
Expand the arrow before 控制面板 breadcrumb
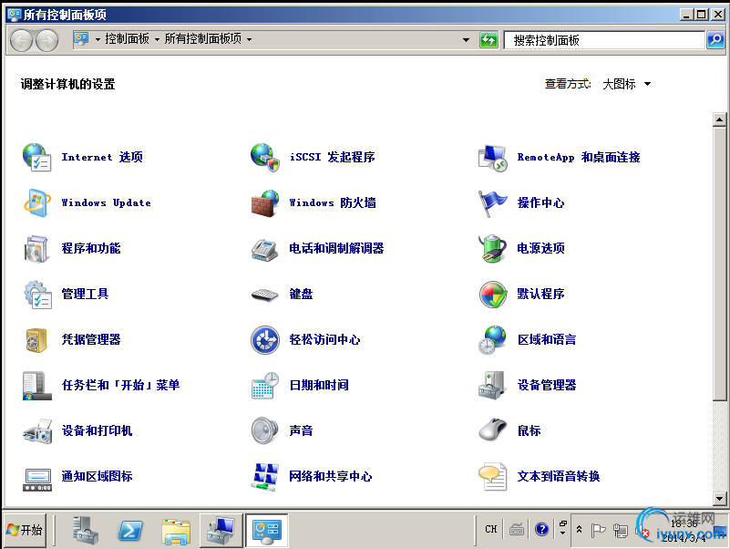98,39
